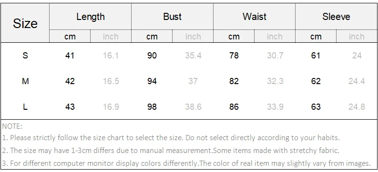Click Bust value 94 cm for M
The width and height of the screenshot is (378, 172).
click(x=152, y=81)
